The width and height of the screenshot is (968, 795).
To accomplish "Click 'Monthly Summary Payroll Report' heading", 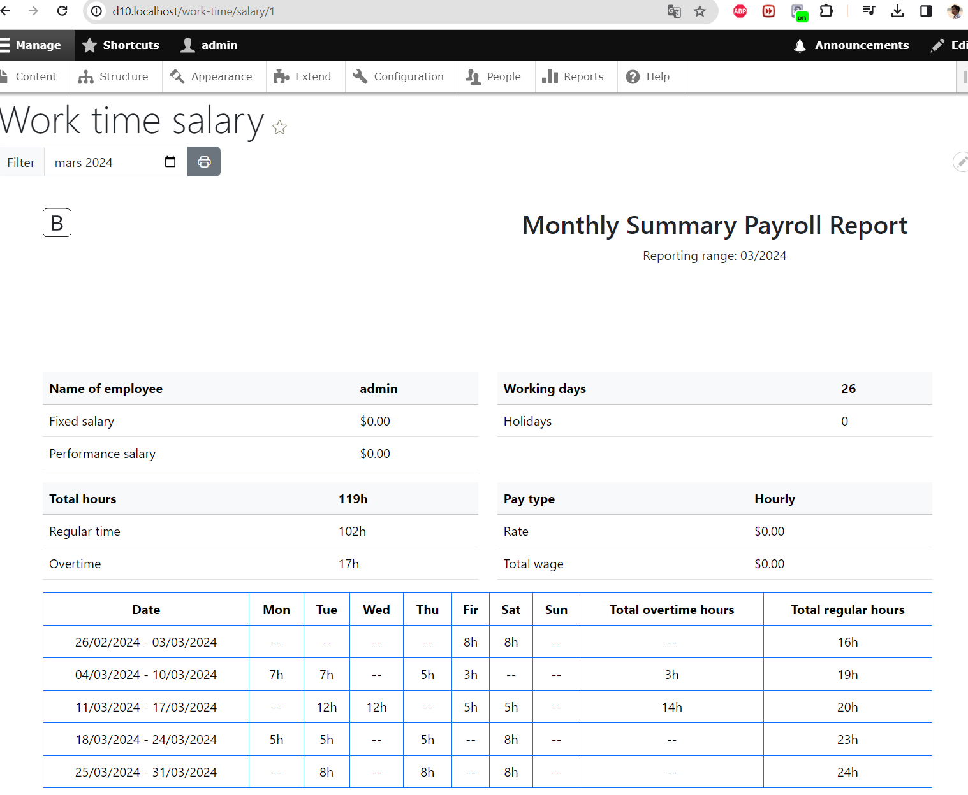I will click(x=714, y=225).
